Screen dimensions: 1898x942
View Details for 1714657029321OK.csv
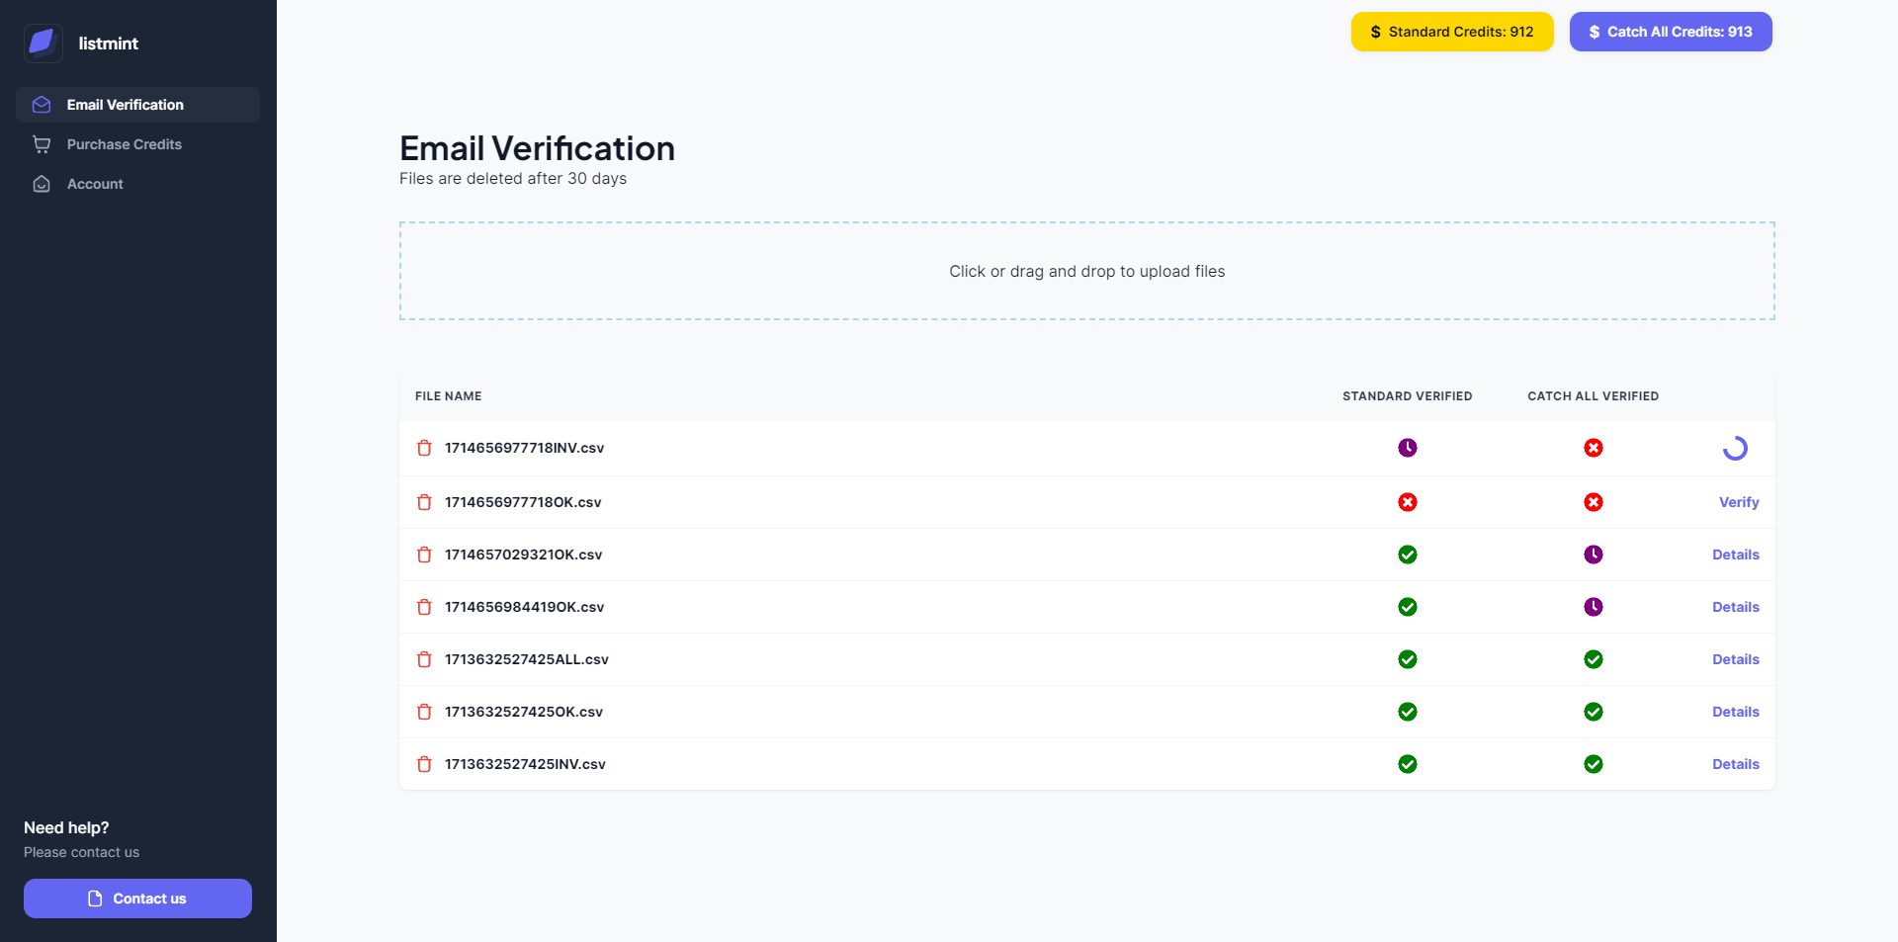pos(1735,555)
